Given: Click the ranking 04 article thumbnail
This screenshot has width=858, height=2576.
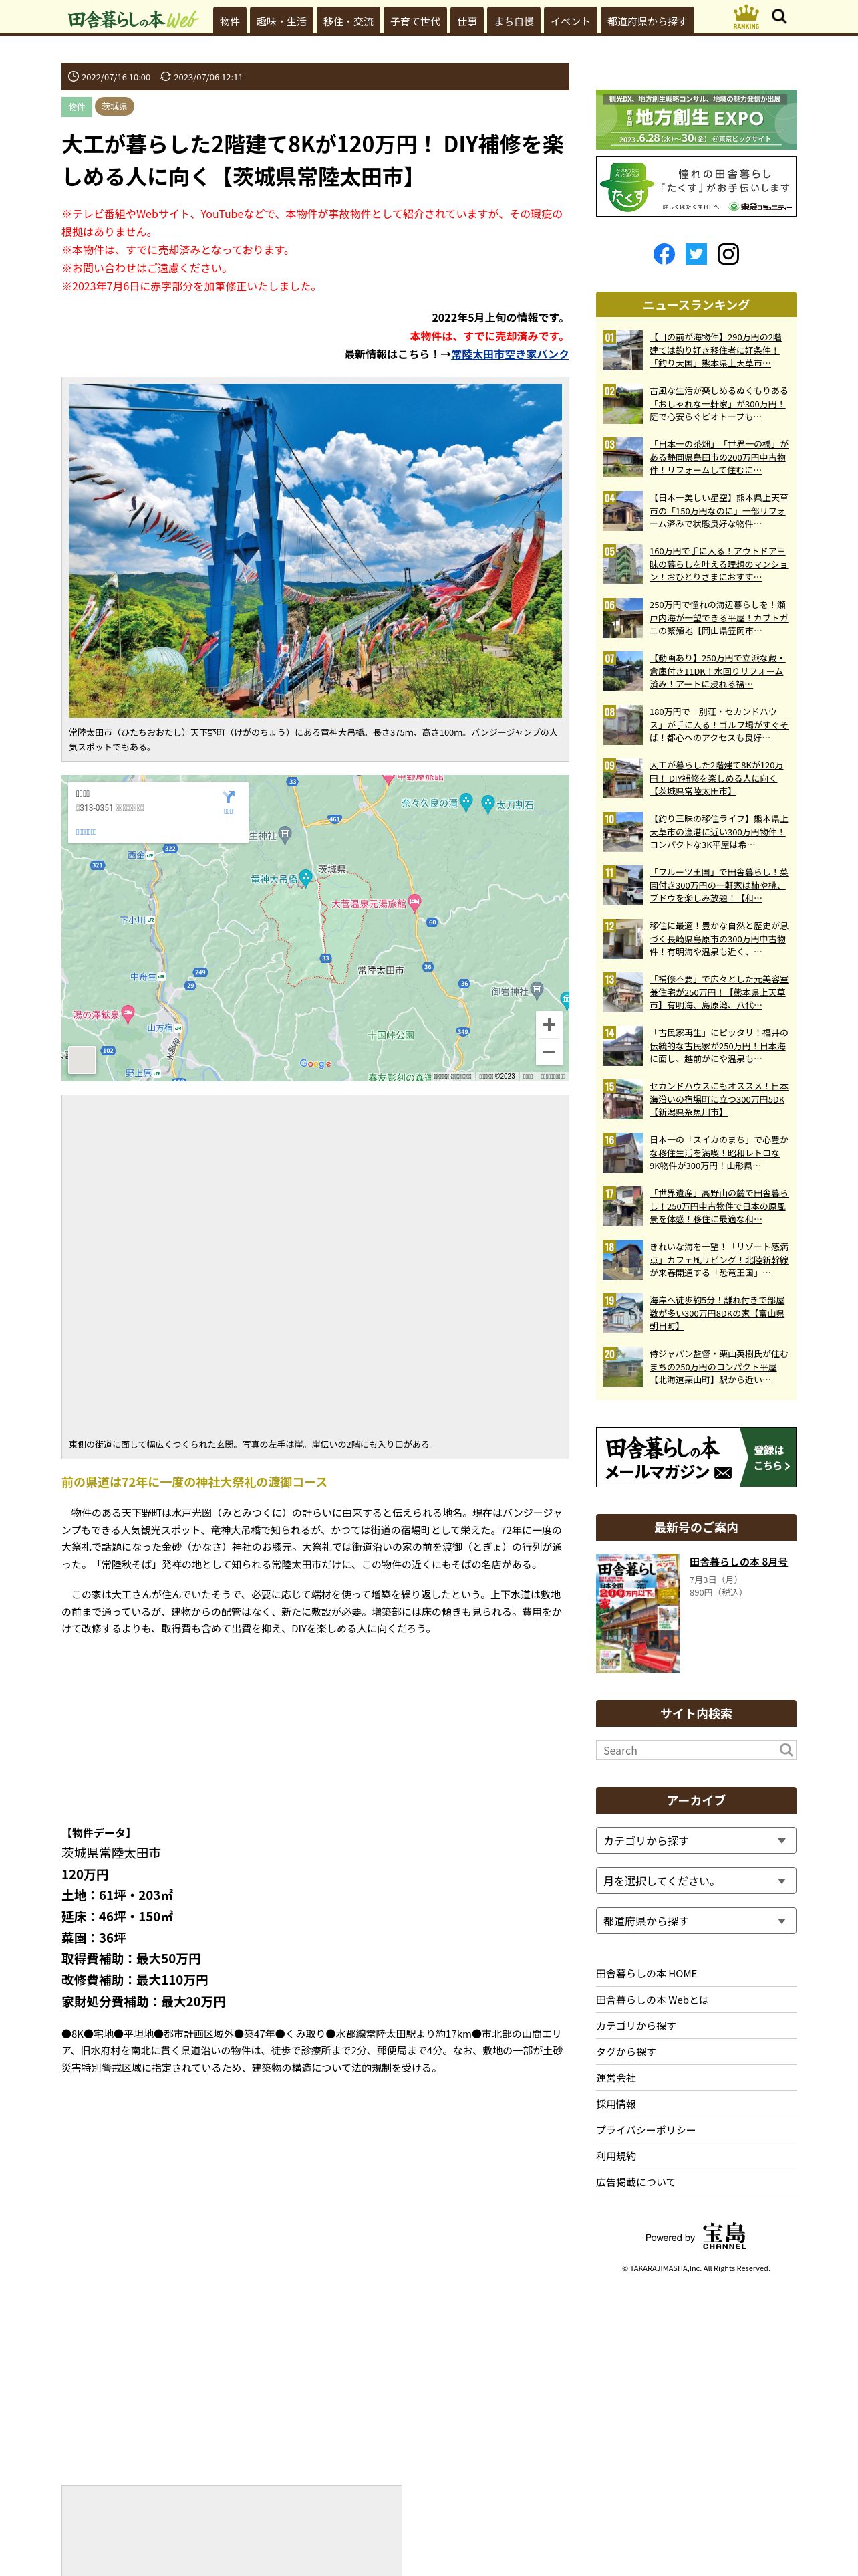Looking at the screenshot, I should pyautogui.click(x=622, y=511).
